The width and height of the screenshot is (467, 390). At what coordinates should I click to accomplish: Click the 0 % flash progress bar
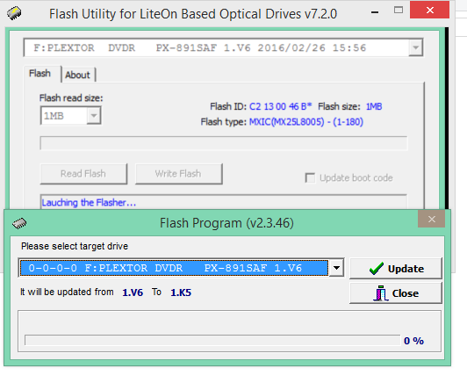coord(212,340)
